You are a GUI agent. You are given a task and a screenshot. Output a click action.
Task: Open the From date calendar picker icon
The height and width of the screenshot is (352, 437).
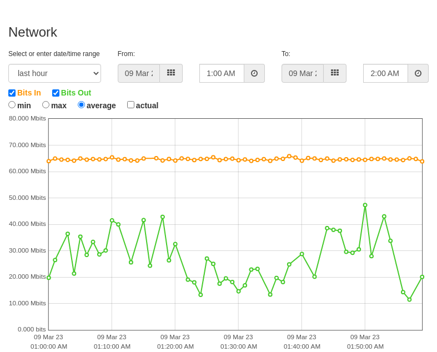point(171,73)
